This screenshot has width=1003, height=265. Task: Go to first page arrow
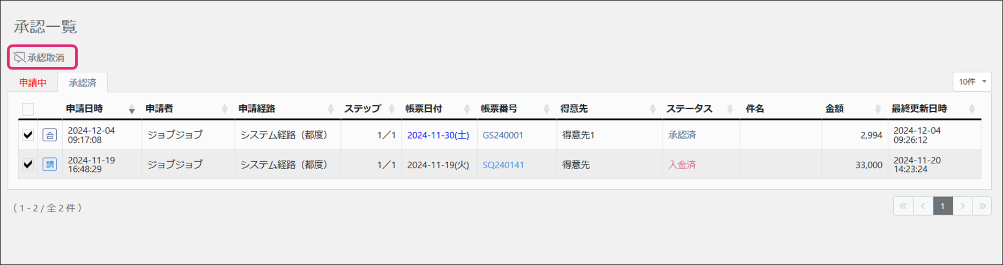point(903,206)
